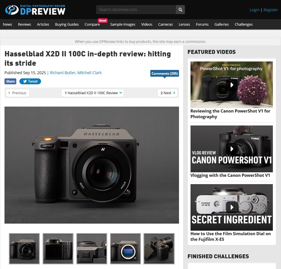This screenshot has width=281, height=269.
Task: Open 'How to Use the Film Simulation Dial' title
Action: [x=230, y=237]
